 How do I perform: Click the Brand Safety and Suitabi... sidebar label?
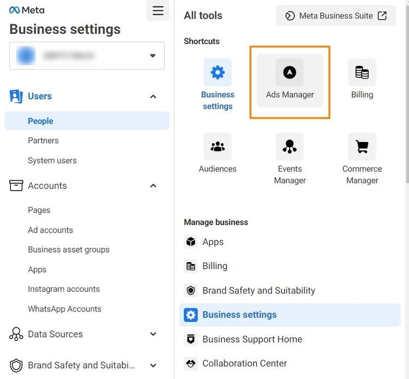81,365
